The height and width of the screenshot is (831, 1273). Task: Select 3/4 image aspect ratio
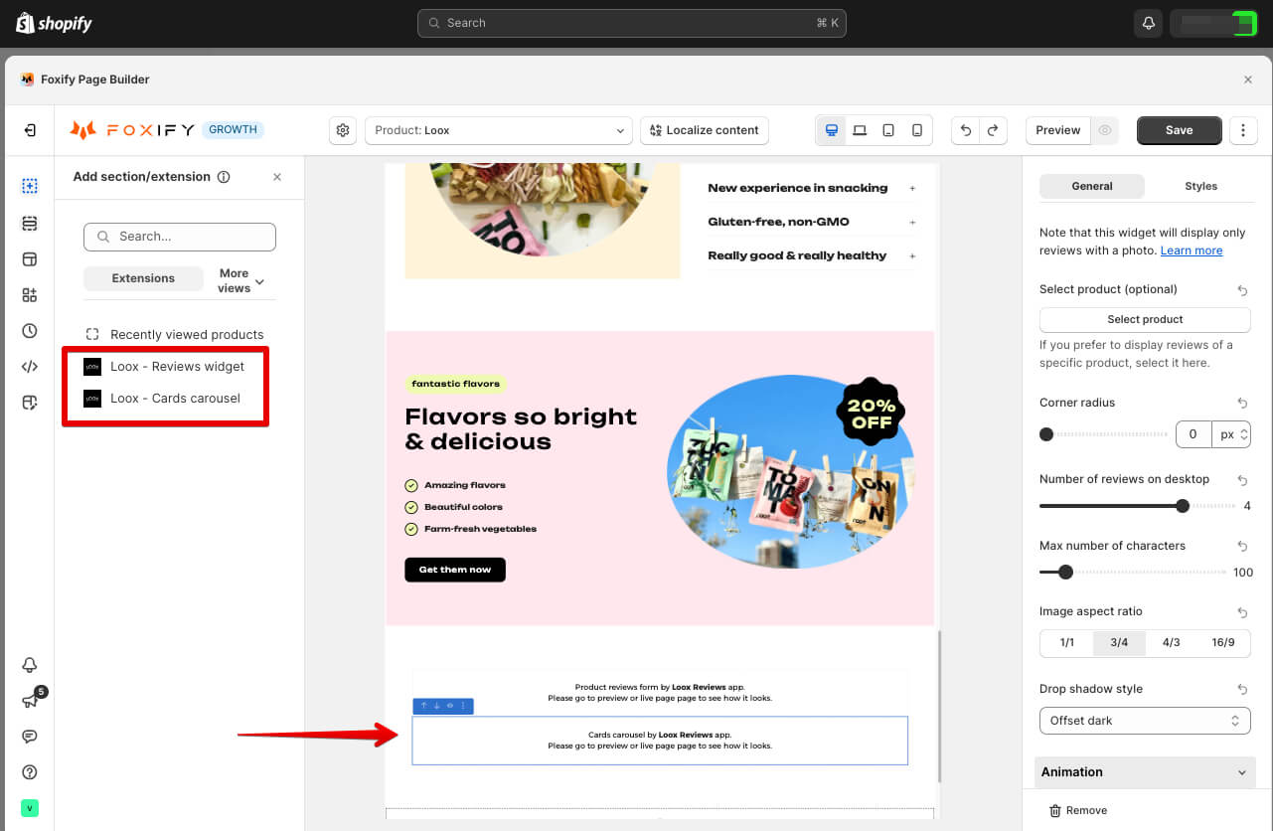(x=1119, y=642)
